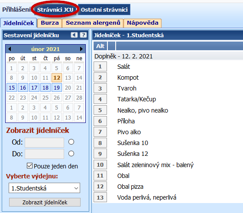This screenshot has width=243, height=213.
Task: Select alternative 6 button for Příloha
Action: click(100, 121)
